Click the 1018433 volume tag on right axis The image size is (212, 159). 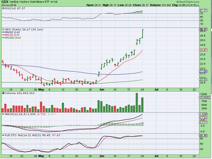point(205,97)
